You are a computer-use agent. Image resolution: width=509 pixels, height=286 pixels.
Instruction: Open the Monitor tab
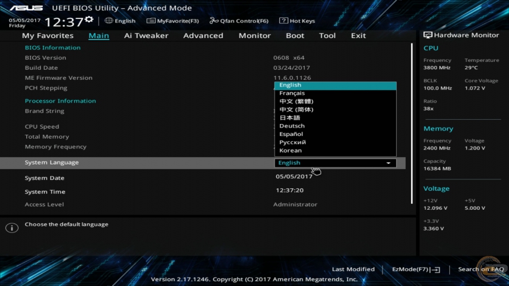[254, 35]
